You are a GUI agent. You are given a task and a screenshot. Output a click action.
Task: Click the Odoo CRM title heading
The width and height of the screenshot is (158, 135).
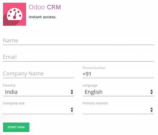coord(45,7)
